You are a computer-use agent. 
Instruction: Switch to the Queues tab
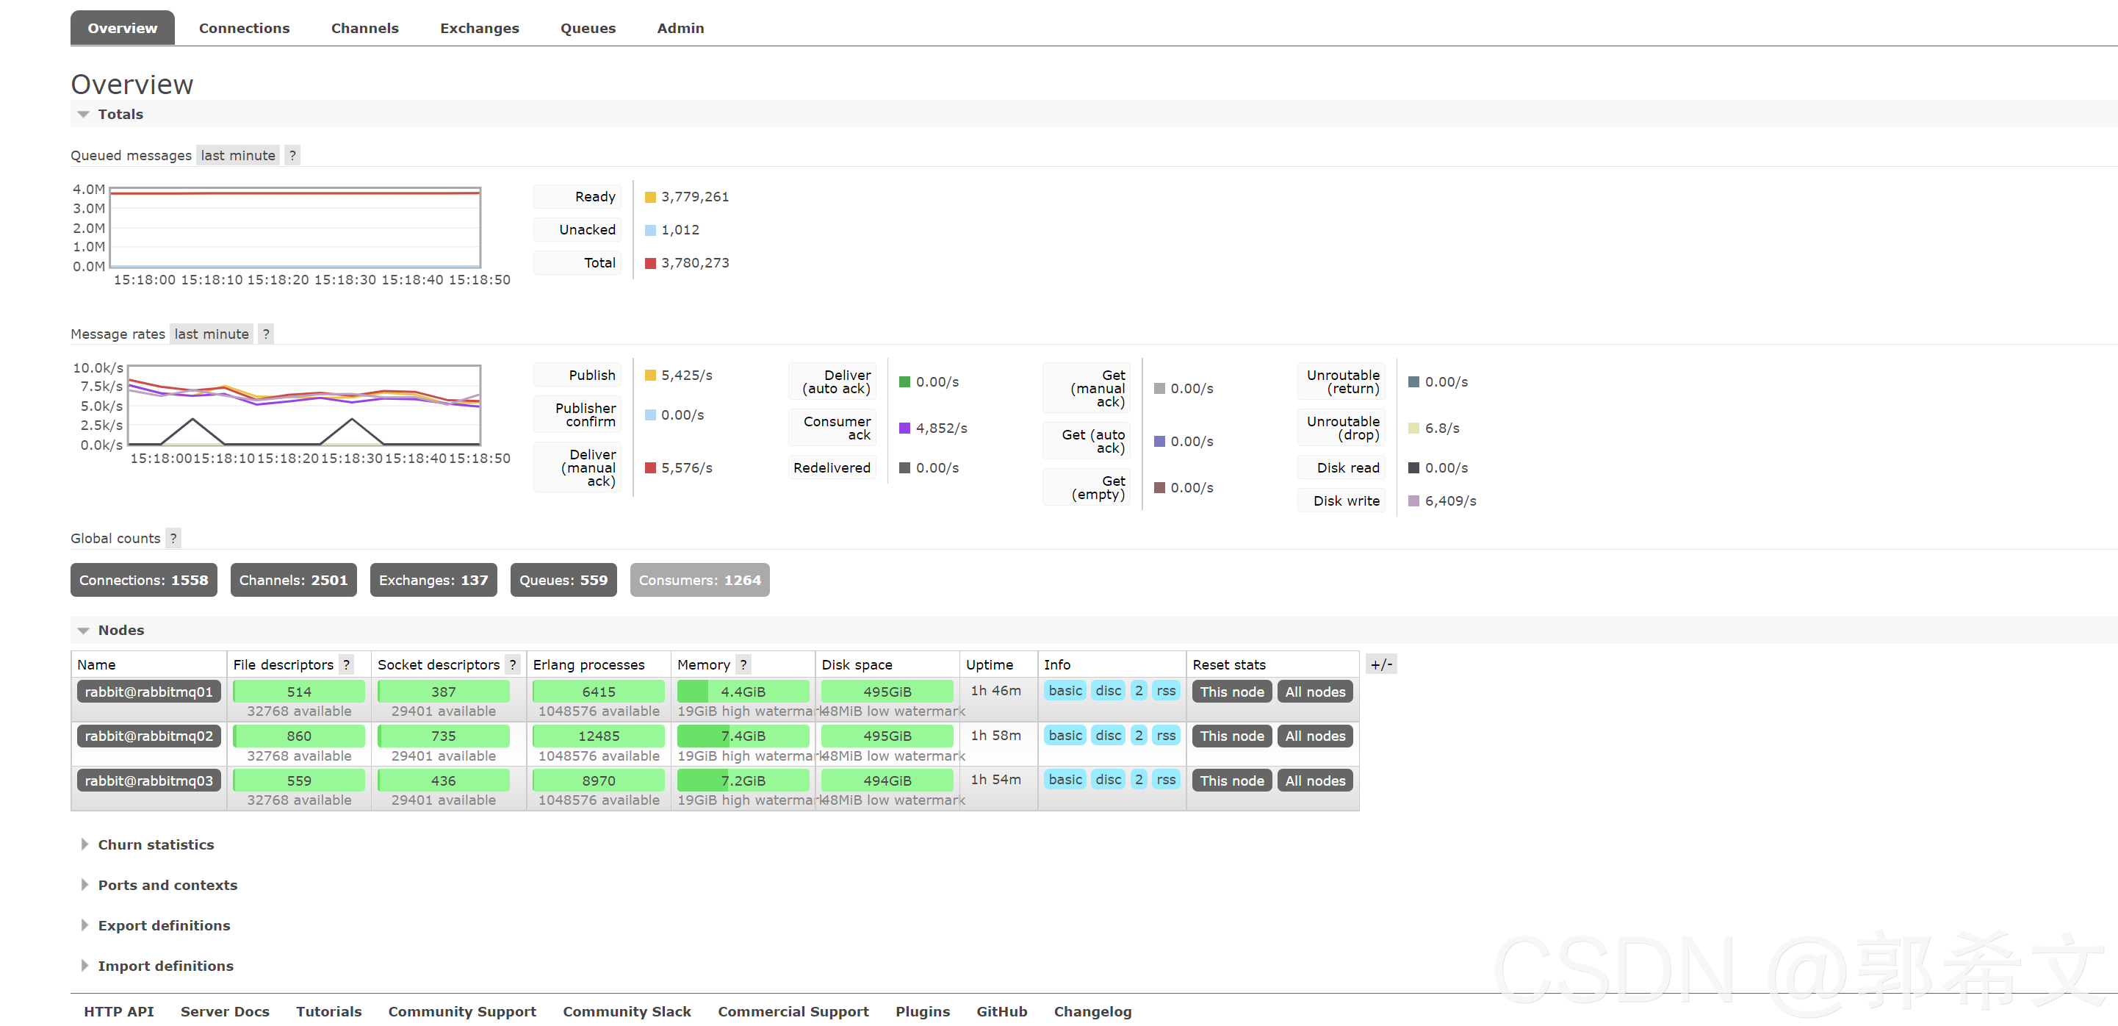pyautogui.click(x=587, y=28)
